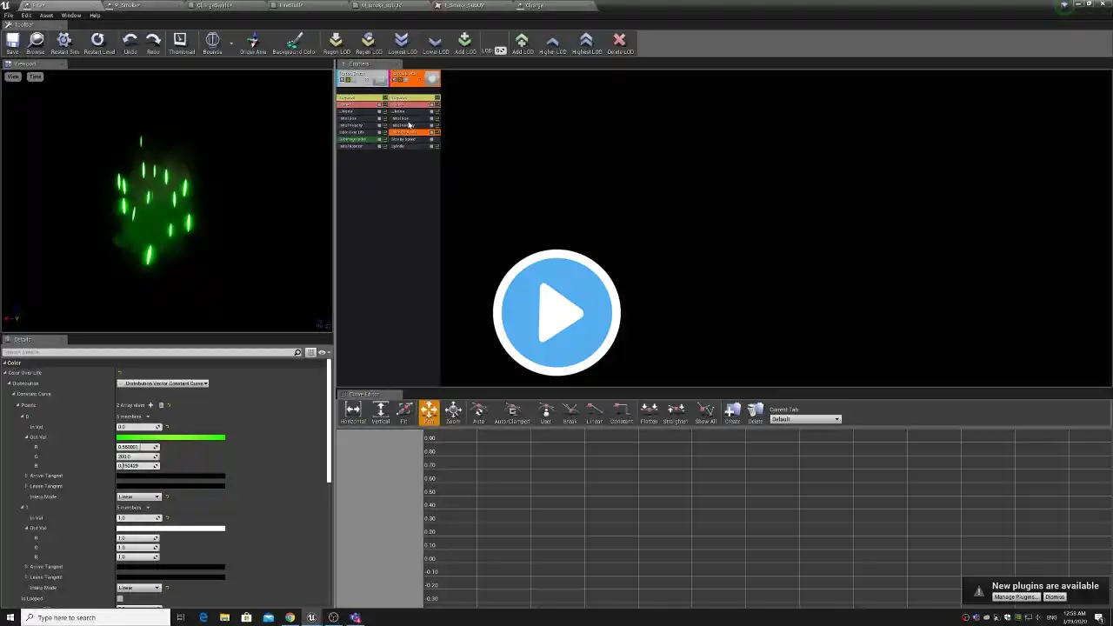Click the green Out Val color bar

point(170,437)
